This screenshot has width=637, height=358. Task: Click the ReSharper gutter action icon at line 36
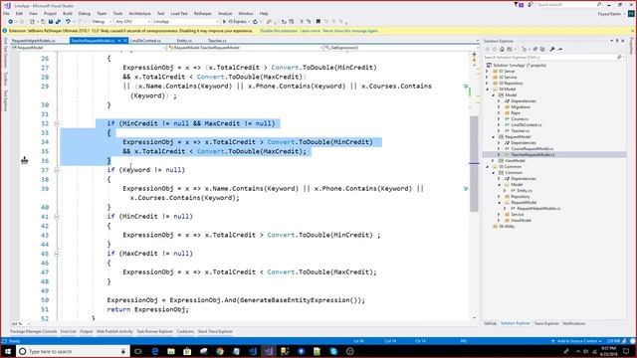coord(24,160)
